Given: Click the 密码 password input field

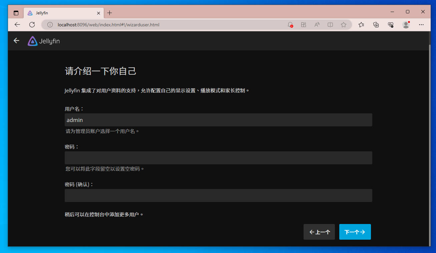Looking at the screenshot, I should (x=218, y=158).
